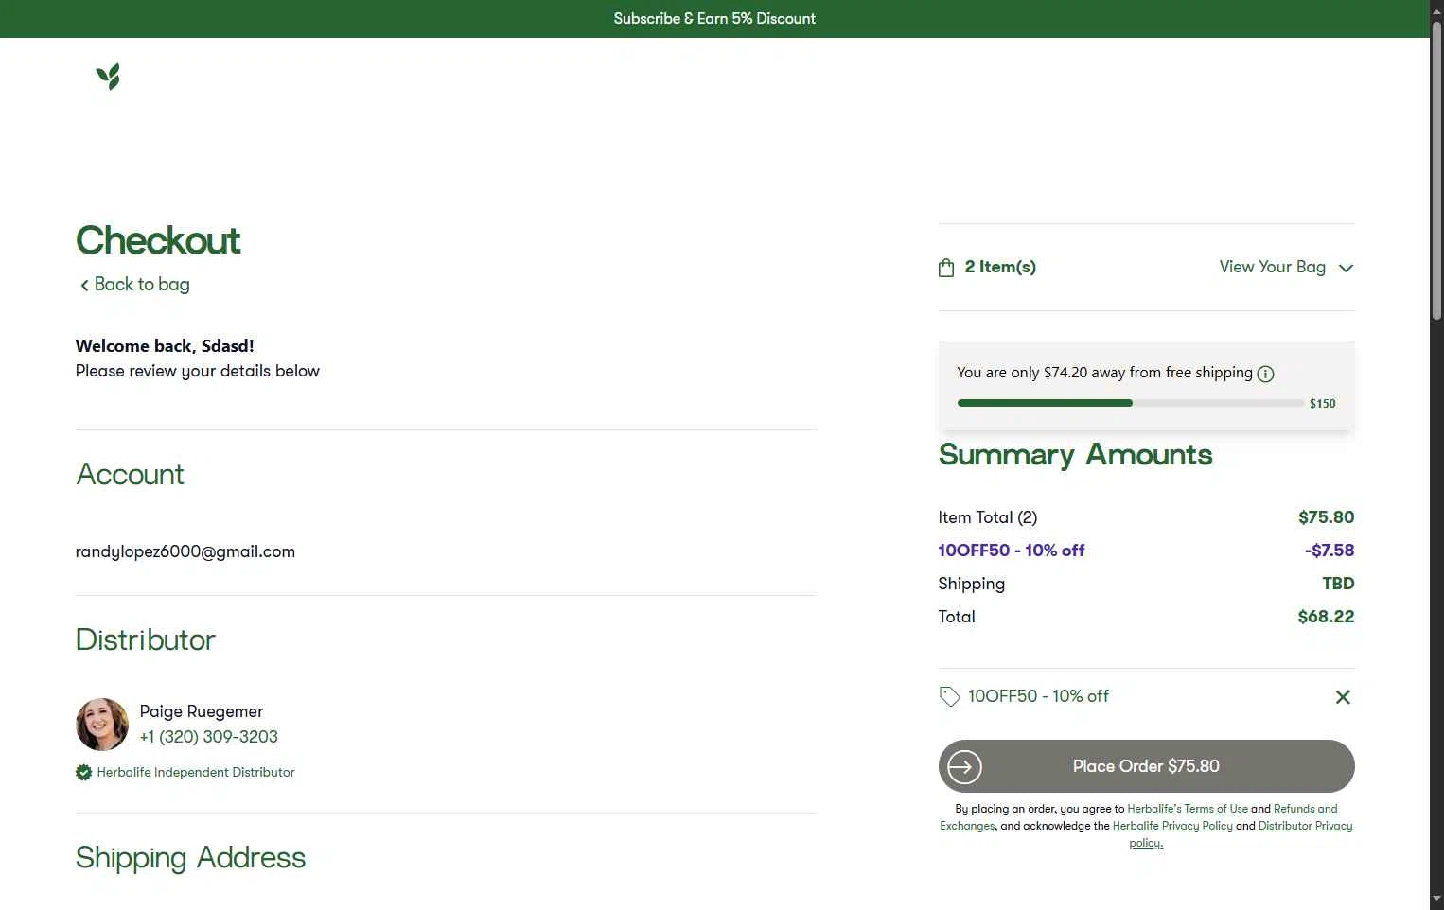Click the free shipping progress bar

click(x=1131, y=403)
